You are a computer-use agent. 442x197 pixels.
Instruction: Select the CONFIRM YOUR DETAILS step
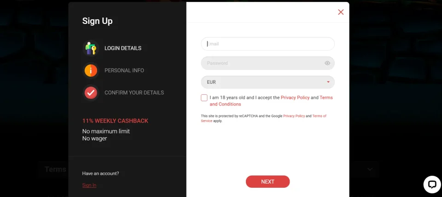coord(134,93)
